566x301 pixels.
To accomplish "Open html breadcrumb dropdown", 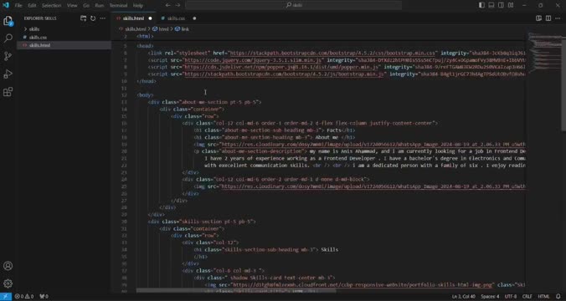I will [161, 28].
